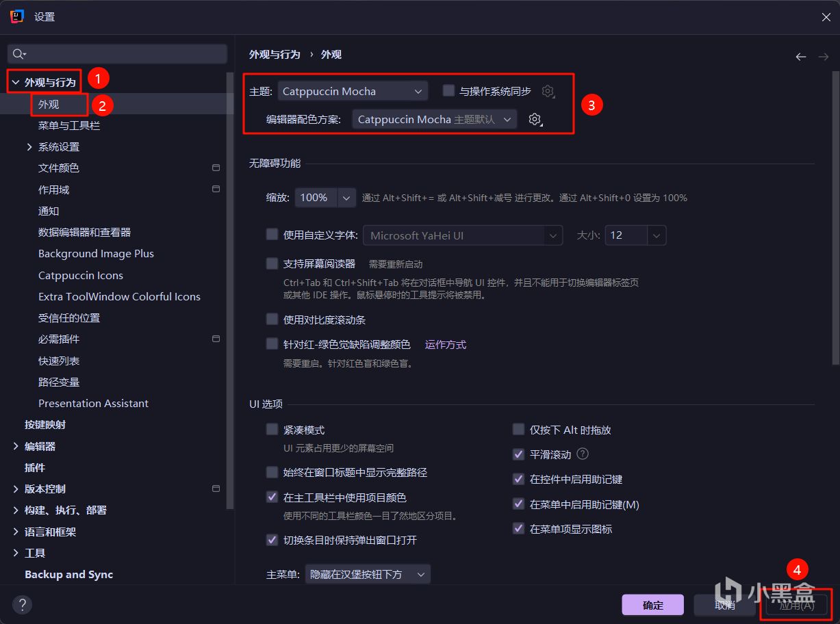Navigate forward with the right arrow
The image size is (840, 624).
[x=823, y=57]
